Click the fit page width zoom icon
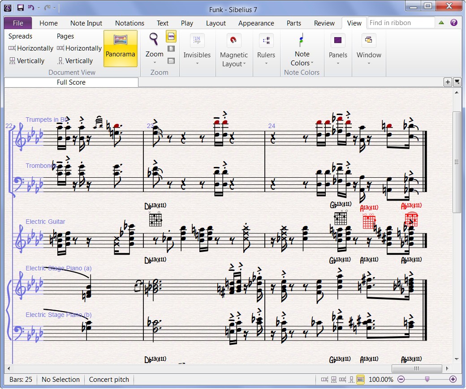Viewport: 466px width, 389px height. click(x=171, y=61)
